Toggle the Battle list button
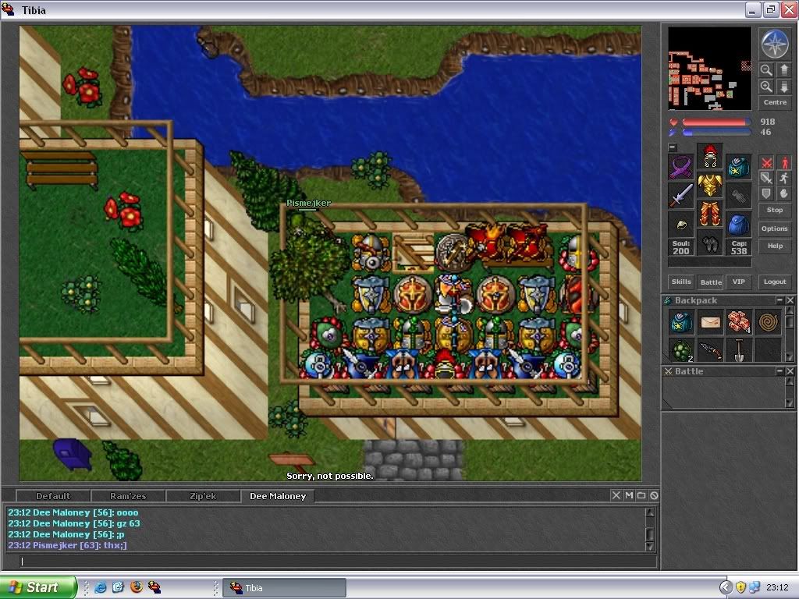 point(711,282)
